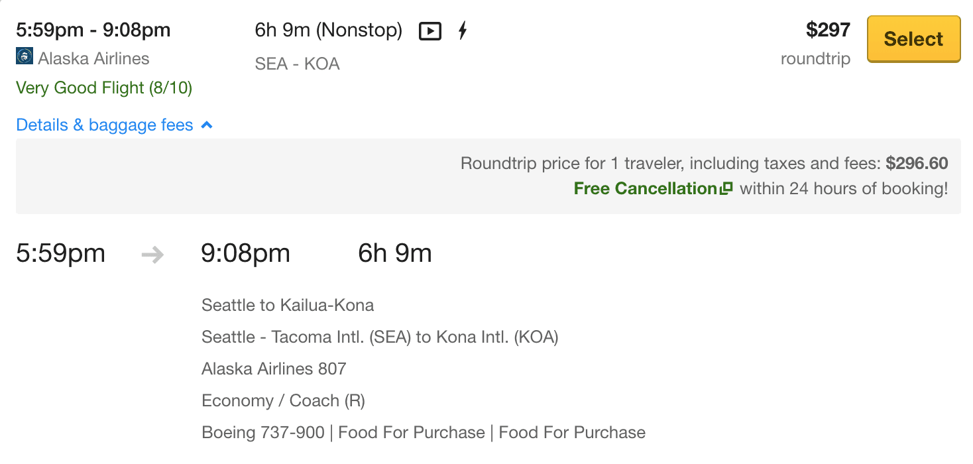Click the $297 roundtrip price
Viewport: 973px width, 464px height.
[828, 30]
